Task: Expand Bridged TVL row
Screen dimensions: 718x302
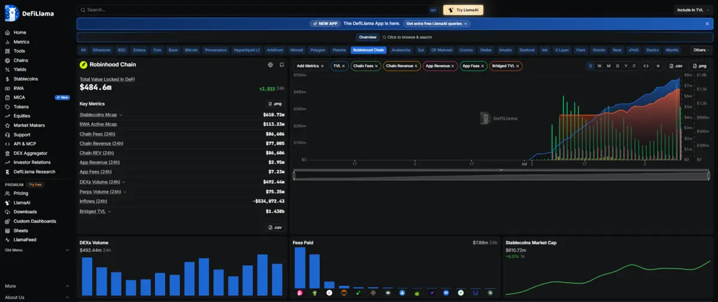Action: 110,212
